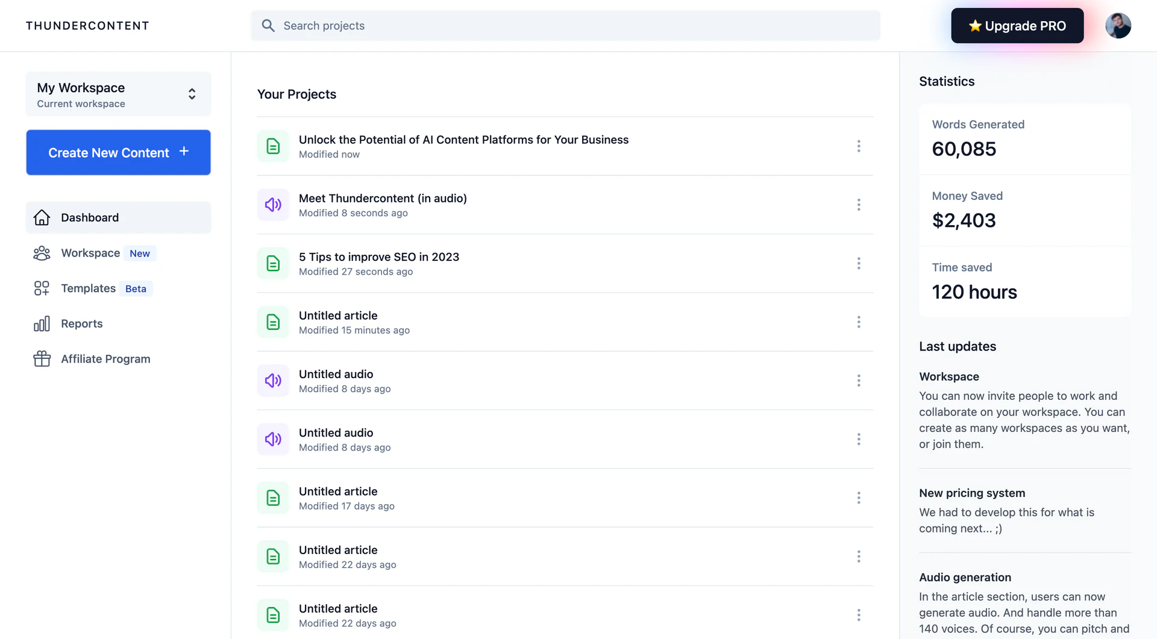Viewport: 1157px width, 639px height.
Task: Open the project Meet Thundercontent (in audio)
Action: point(383,198)
